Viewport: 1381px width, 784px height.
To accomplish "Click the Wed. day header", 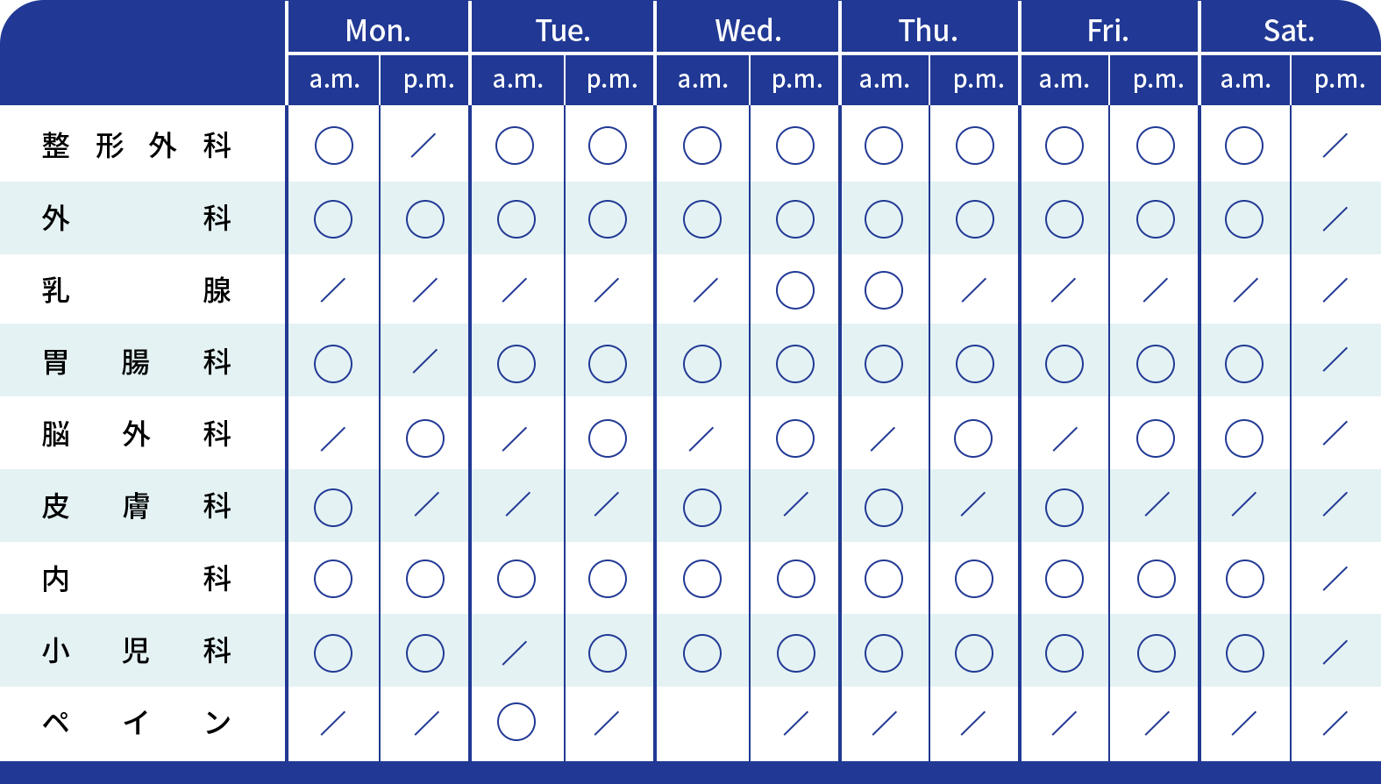I will click(x=748, y=31).
